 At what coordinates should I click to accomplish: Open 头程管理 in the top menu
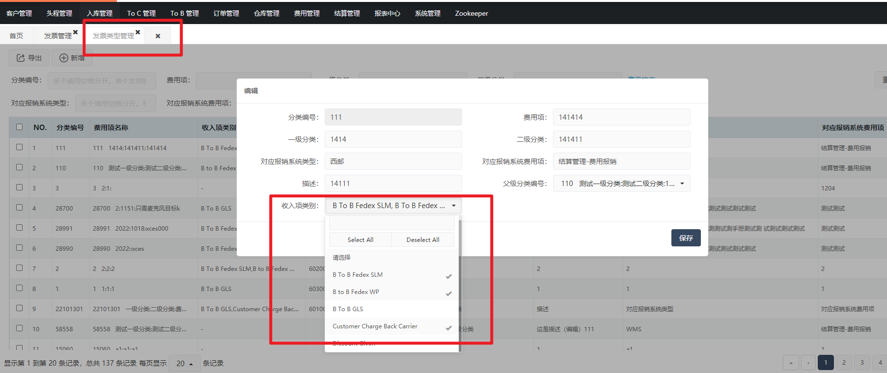(59, 13)
